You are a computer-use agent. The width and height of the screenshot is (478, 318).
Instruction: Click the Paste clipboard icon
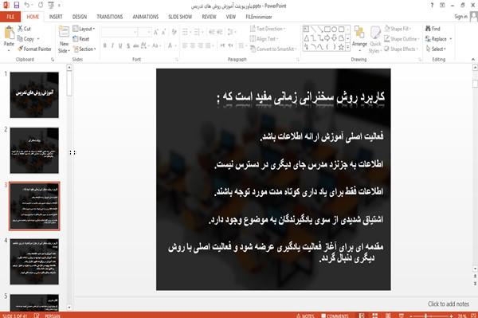[9, 33]
